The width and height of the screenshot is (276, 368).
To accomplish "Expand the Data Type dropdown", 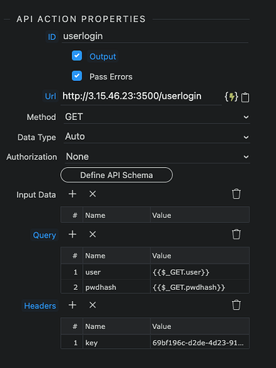I will [x=156, y=137].
